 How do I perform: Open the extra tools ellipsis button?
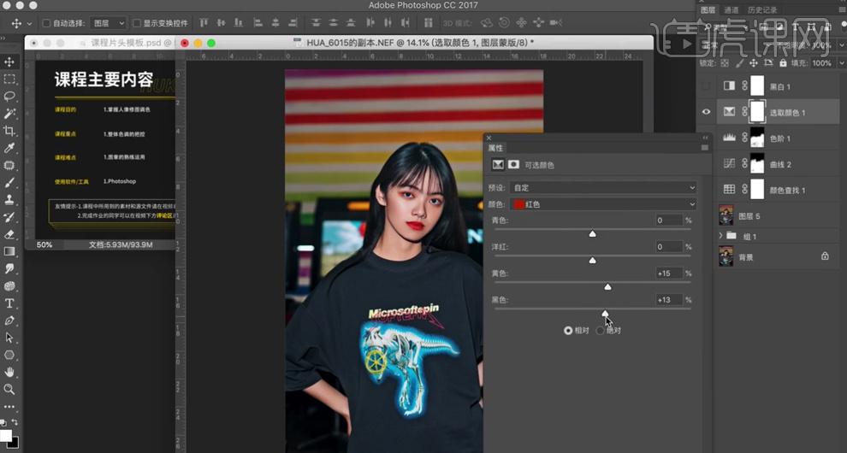(x=9, y=407)
